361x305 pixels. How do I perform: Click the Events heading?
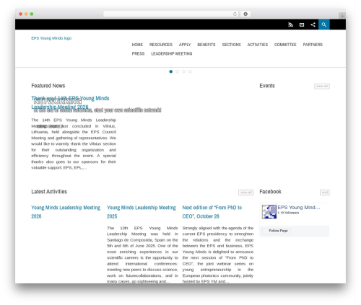click(267, 86)
